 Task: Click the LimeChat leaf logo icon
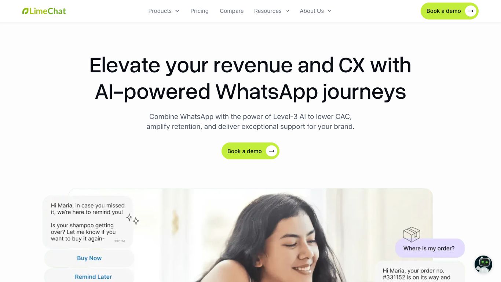[x=25, y=11]
